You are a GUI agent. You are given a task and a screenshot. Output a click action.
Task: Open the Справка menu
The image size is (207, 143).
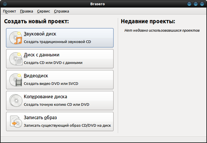pyautogui.click(x=61, y=11)
